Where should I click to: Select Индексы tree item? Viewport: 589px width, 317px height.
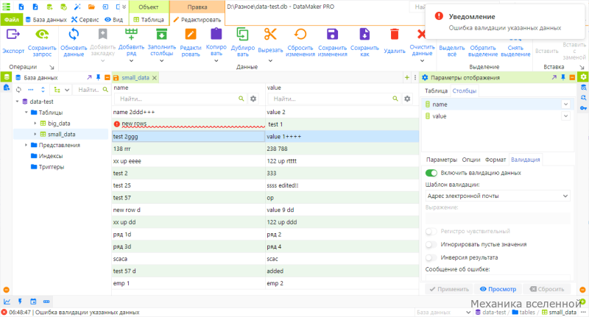click(x=50, y=156)
